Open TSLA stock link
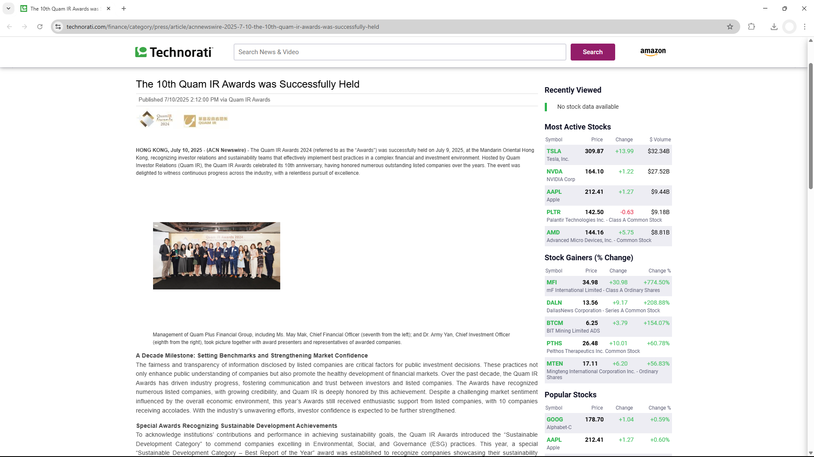The width and height of the screenshot is (814, 457). pyautogui.click(x=554, y=151)
